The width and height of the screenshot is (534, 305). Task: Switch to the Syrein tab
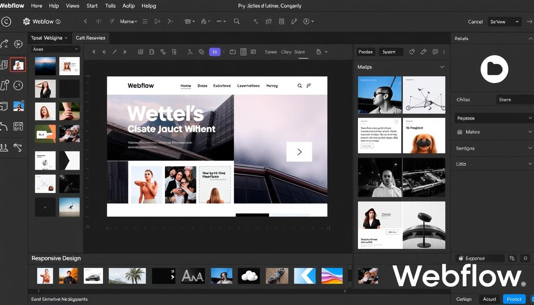click(x=390, y=52)
